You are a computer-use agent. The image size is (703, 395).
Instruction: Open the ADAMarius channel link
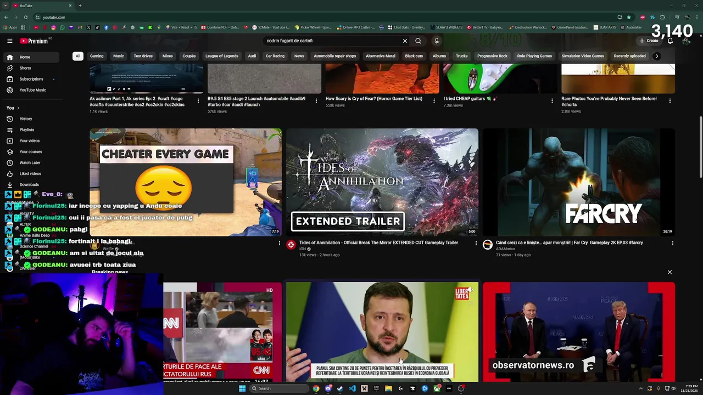[x=505, y=249]
